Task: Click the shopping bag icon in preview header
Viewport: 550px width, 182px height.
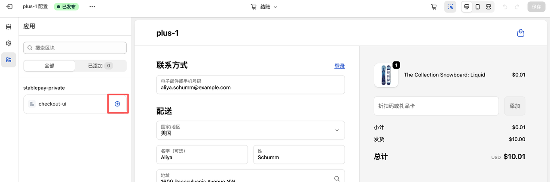Action: pos(520,33)
